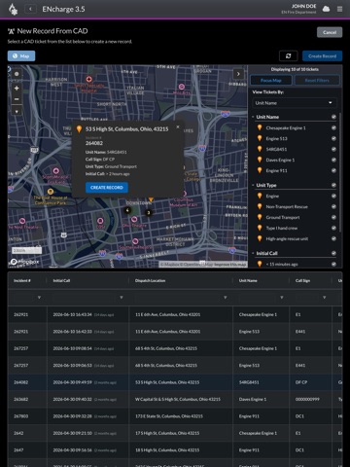Click the ticket filter panel scrollbar
350x467 pixels.
(x=340, y=172)
